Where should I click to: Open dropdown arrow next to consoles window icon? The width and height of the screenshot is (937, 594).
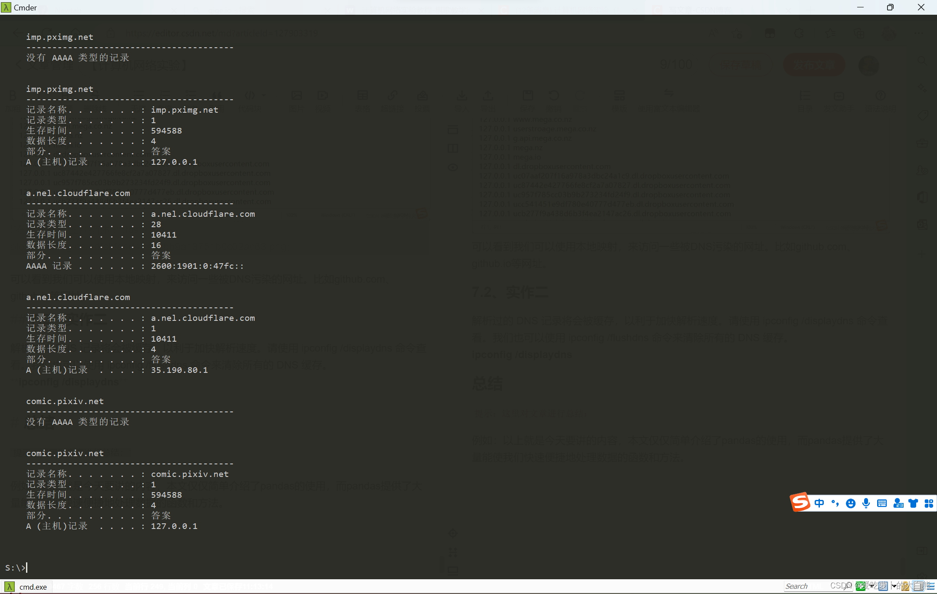894,586
